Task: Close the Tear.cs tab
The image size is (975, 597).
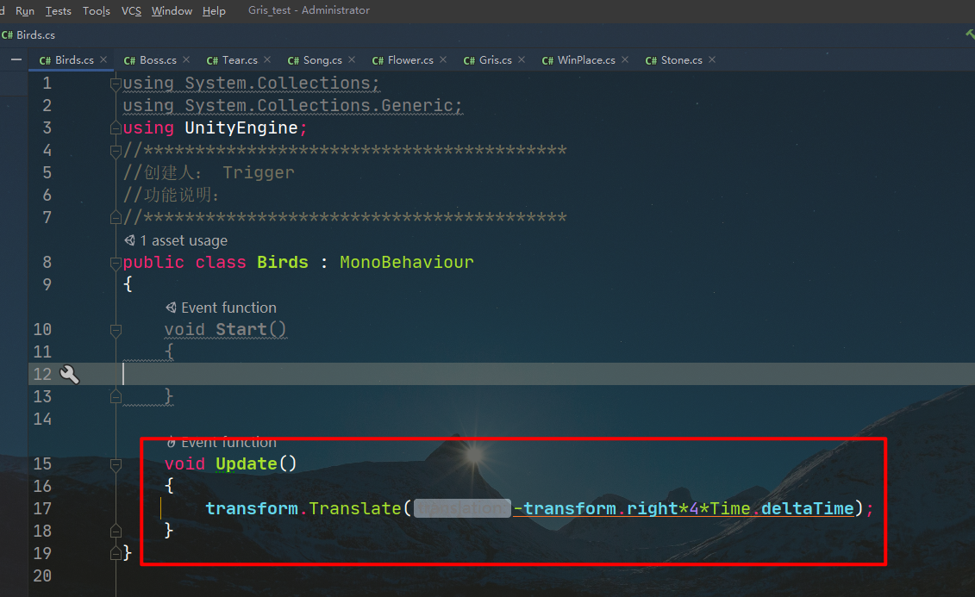Action: (x=266, y=59)
